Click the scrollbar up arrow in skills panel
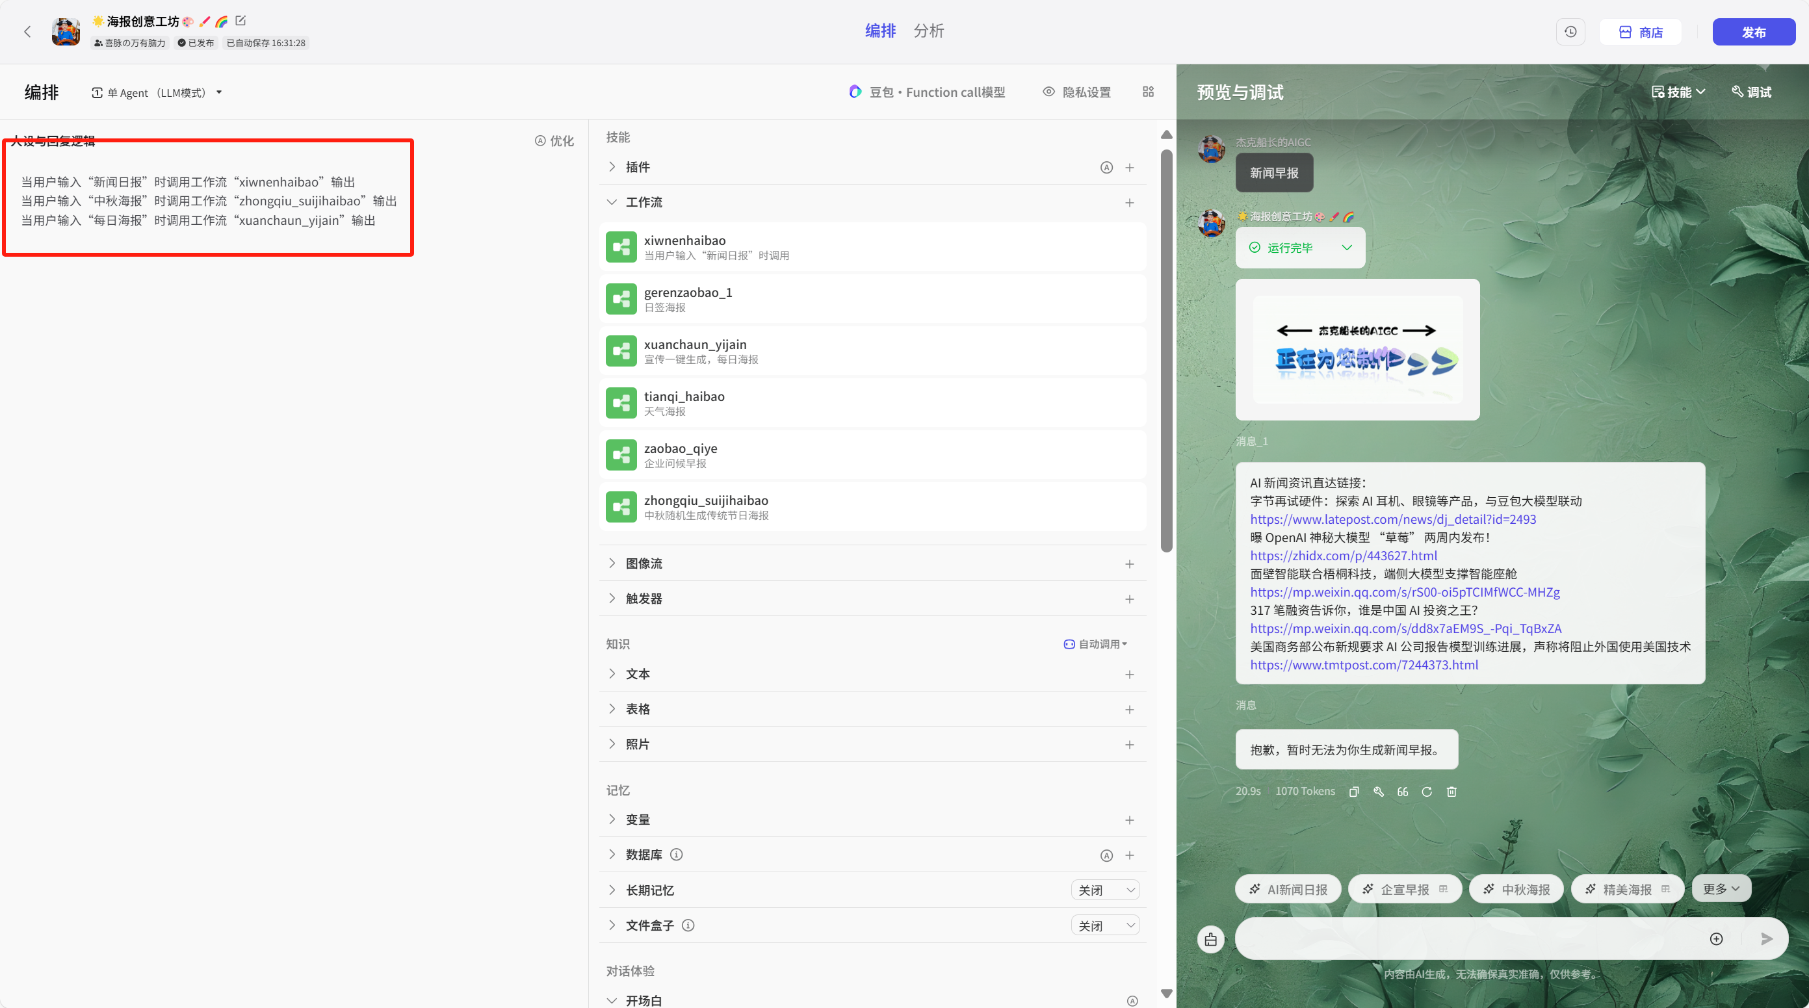Image resolution: width=1809 pixels, height=1008 pixels. click(x=1166, y=134)
